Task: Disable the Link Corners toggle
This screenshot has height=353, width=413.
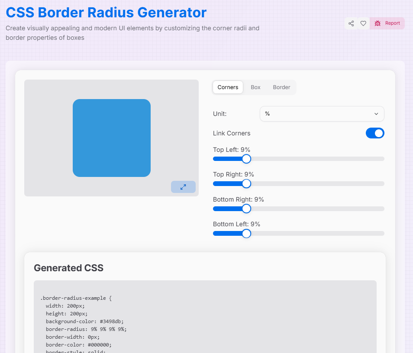Action: pyautogui.click(x=375, y=133)
